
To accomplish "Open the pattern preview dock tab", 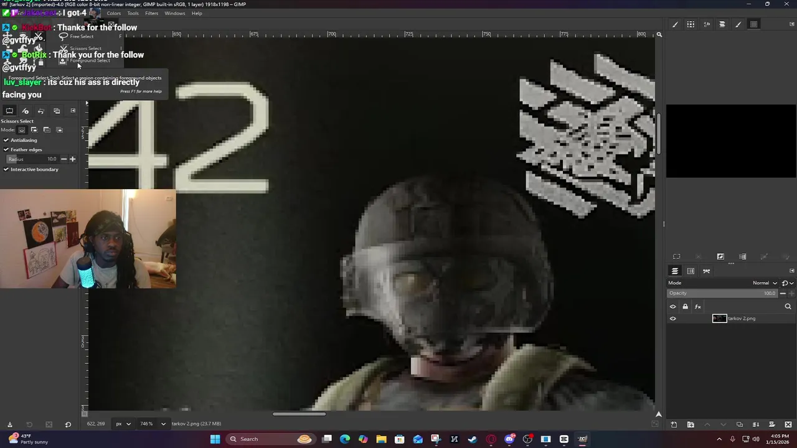I will [x=754, y=24].
